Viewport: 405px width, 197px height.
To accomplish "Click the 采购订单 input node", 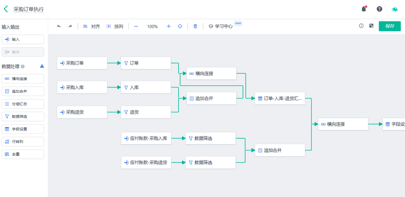I will 82,63.
